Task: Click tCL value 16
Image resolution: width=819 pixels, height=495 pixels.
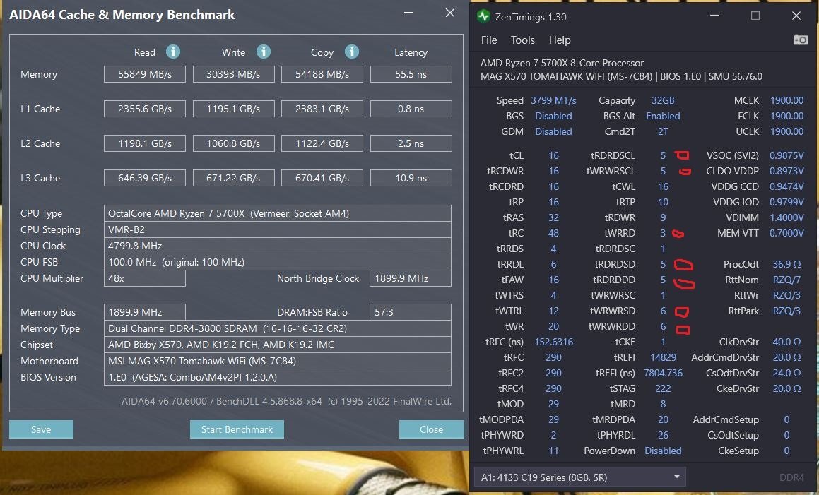Action: click(x=554, y=155)
